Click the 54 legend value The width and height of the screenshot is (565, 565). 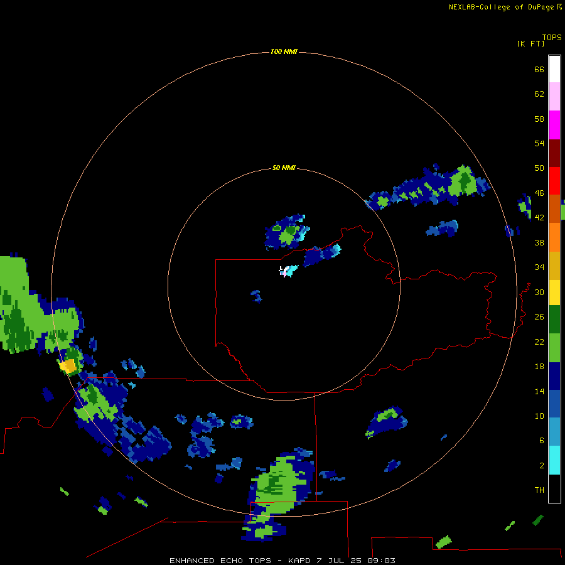(x=539, y=143)
